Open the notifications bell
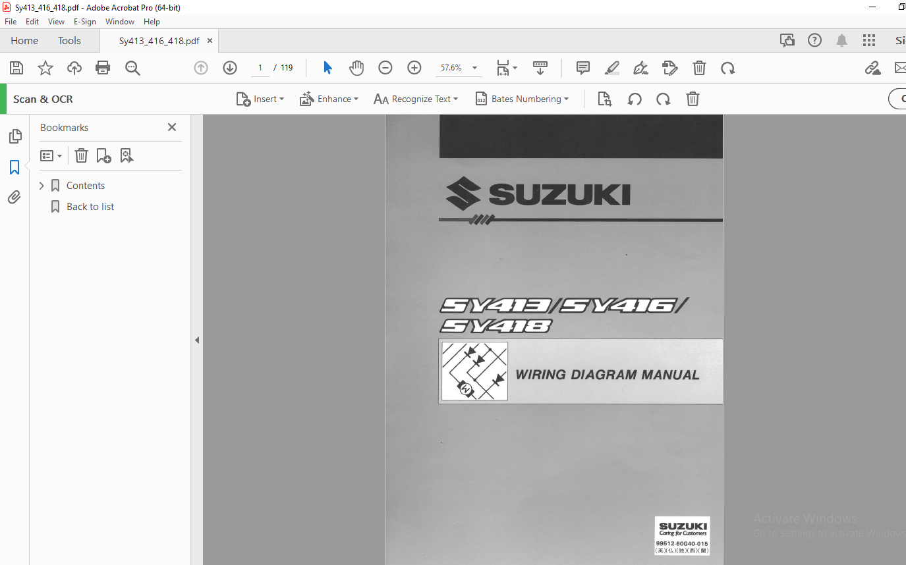 click(x=841, y=41)
